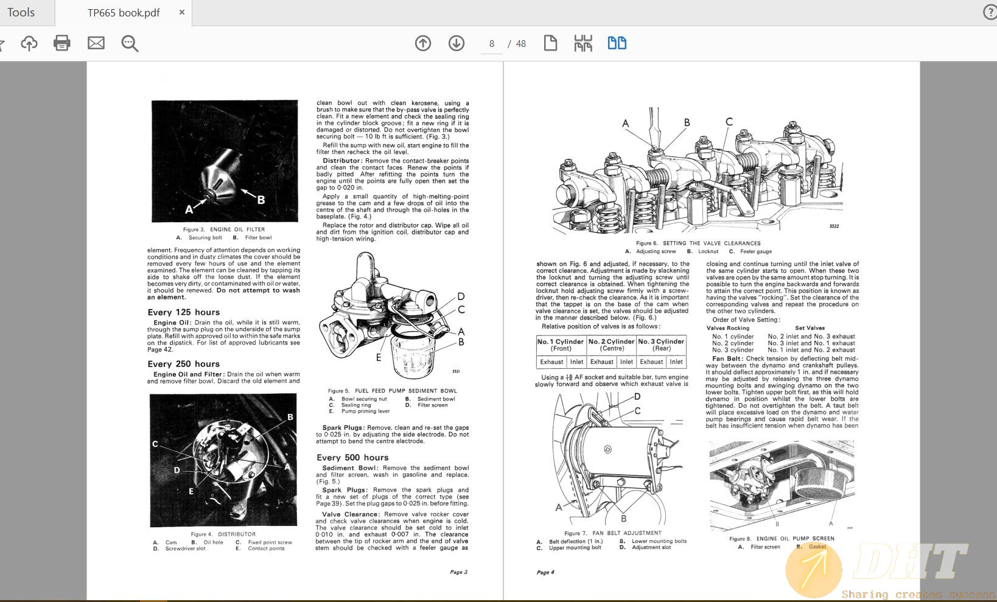Switch to the Tools tab

point(21,13)
